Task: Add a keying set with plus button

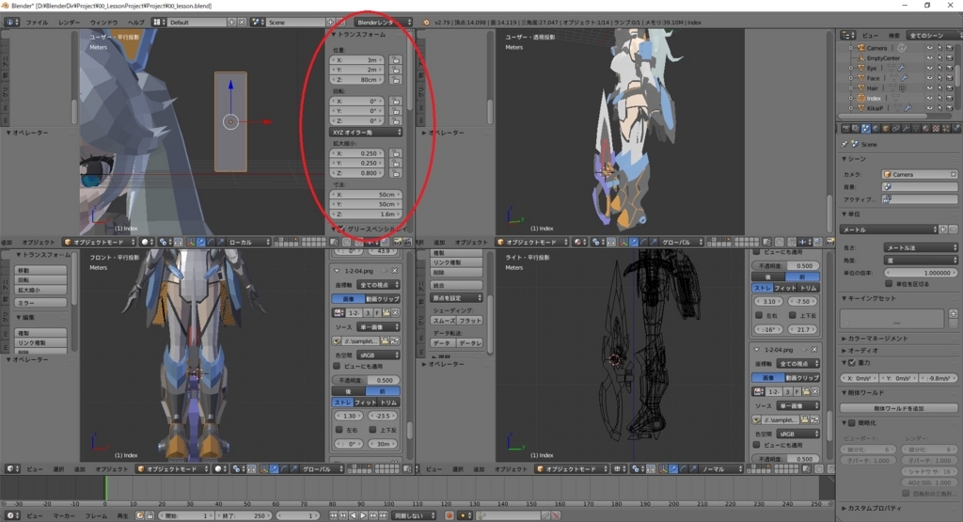Action: 954,313
